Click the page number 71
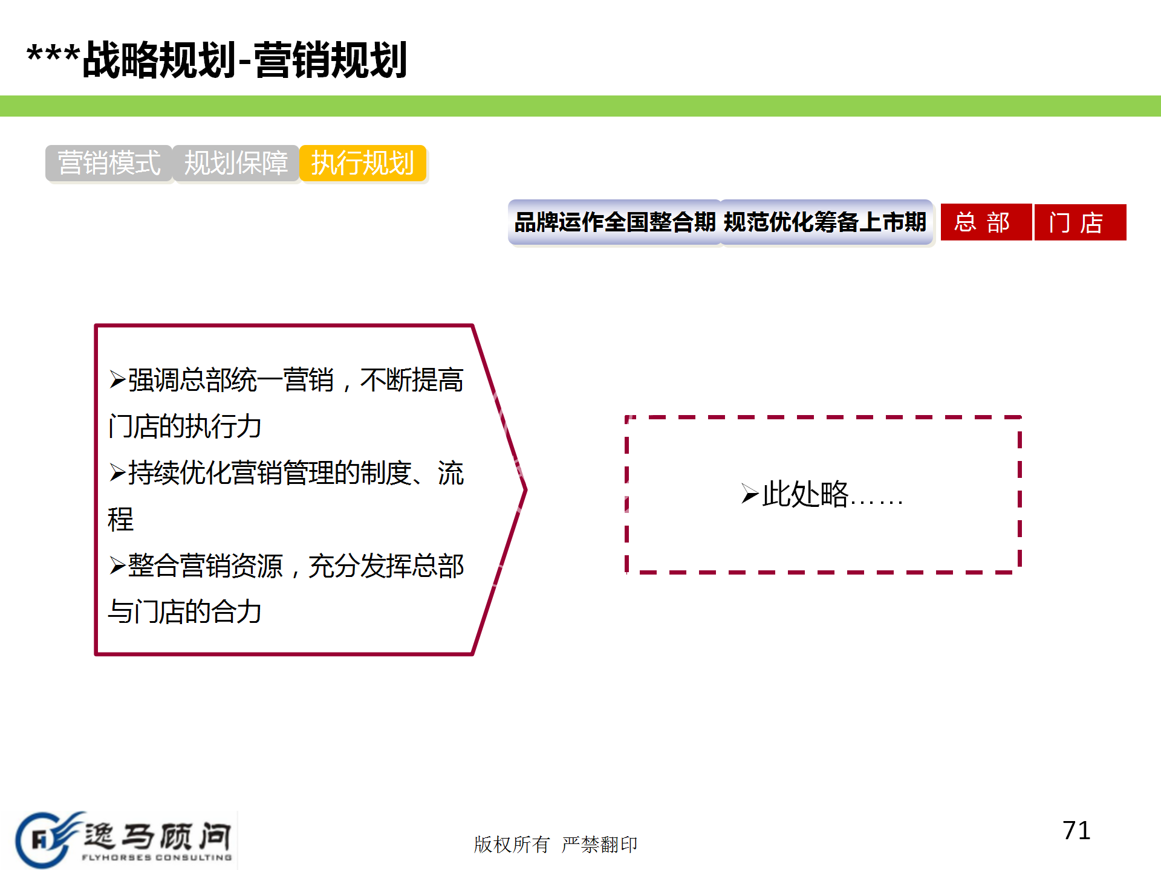1161x870 pixels. tap(1076, 831)
